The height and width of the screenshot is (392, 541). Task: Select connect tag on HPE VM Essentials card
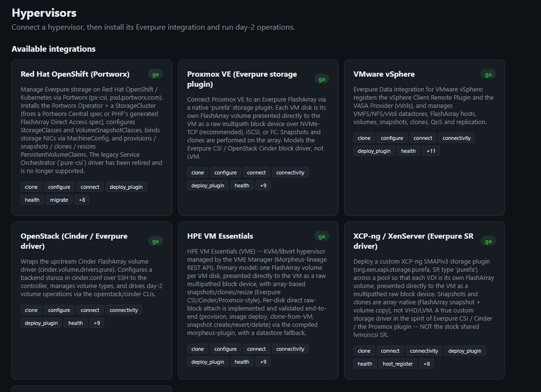[256, 349]
